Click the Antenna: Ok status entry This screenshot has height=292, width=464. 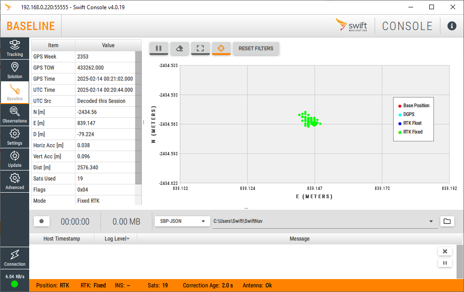point(257,286)
